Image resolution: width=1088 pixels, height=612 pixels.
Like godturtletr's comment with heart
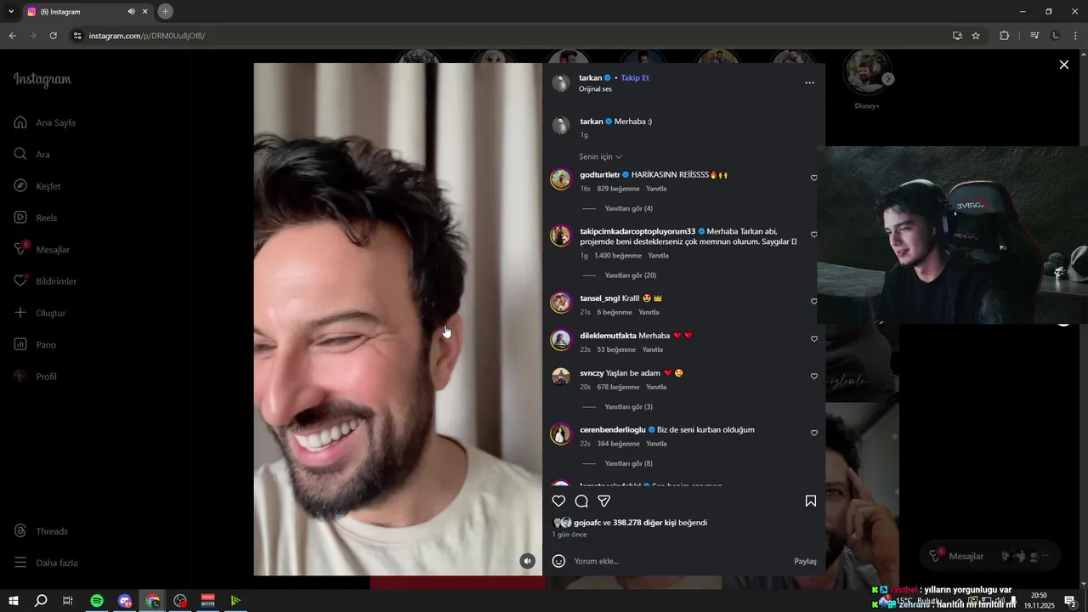[x=813, y=178]
